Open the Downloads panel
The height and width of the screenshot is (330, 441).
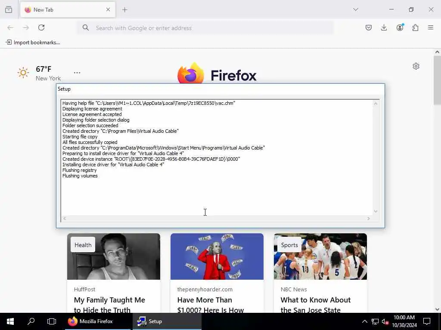coord(384,27)
